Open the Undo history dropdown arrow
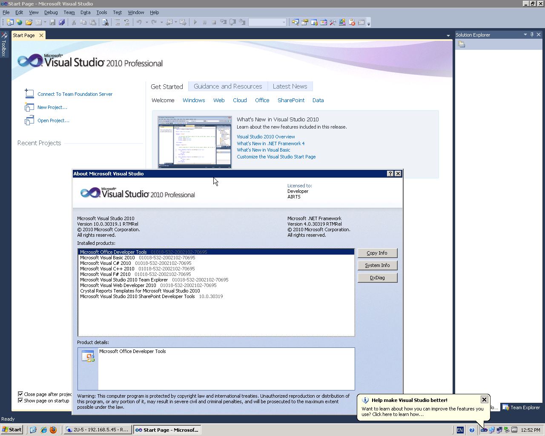 [x=146, y=22]
